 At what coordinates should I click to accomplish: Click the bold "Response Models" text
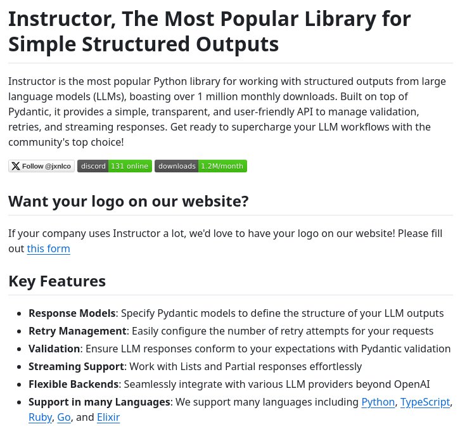click(72, 313)
